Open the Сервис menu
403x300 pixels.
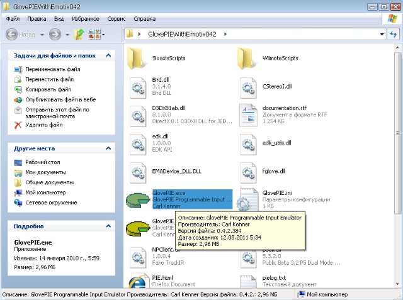[116, 19]
